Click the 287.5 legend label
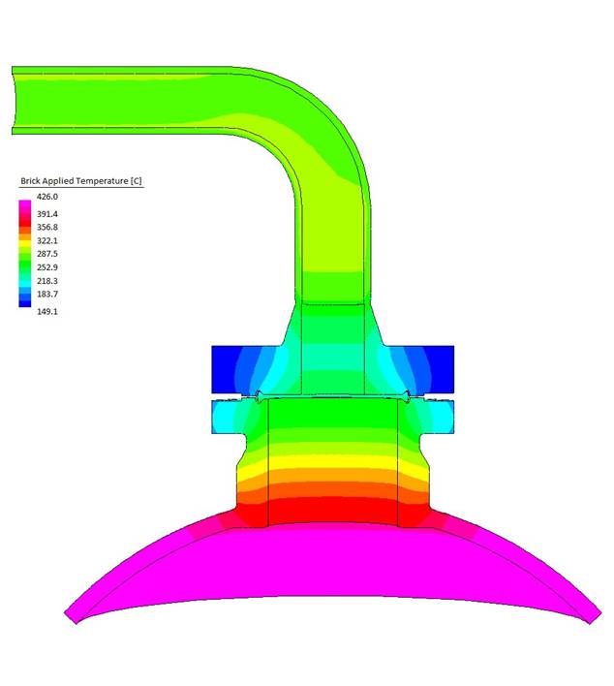614x686 pixels. pyautogui.click(x=47, y=254)
